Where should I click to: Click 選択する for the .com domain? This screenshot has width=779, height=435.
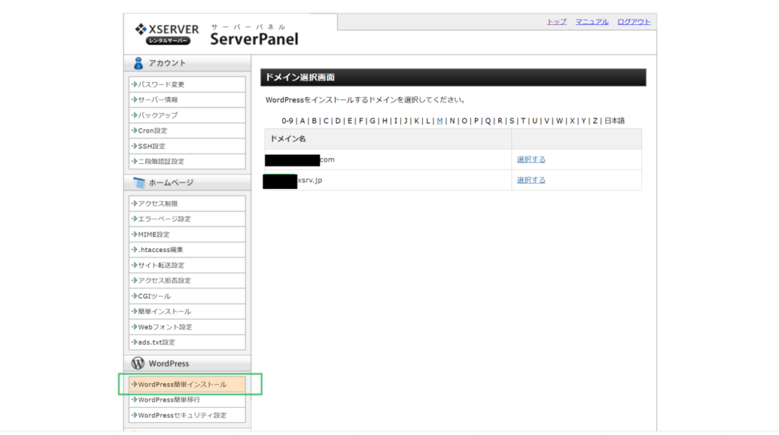[x=531, y=159]
